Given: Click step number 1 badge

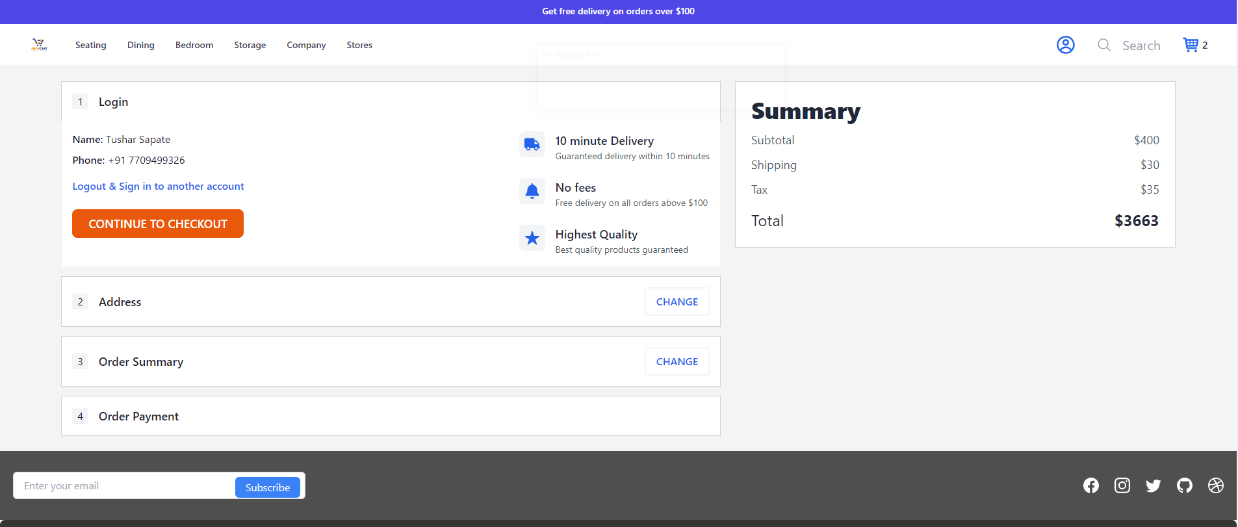Looking at the screenshot, I should tap(80, 102).
